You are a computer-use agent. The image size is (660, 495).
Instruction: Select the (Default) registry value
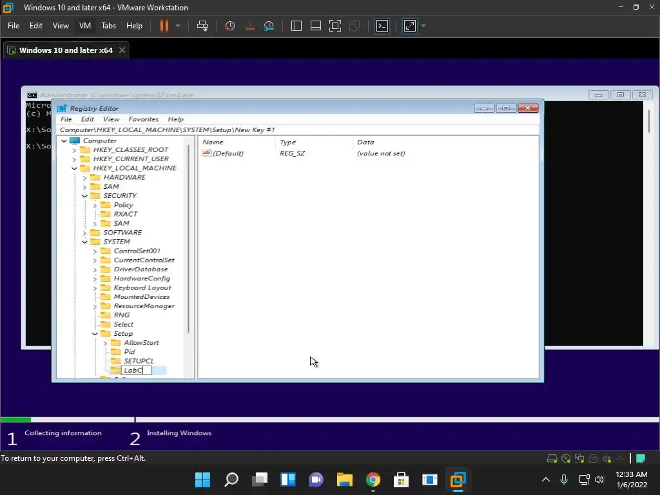(x=228, y=153)
